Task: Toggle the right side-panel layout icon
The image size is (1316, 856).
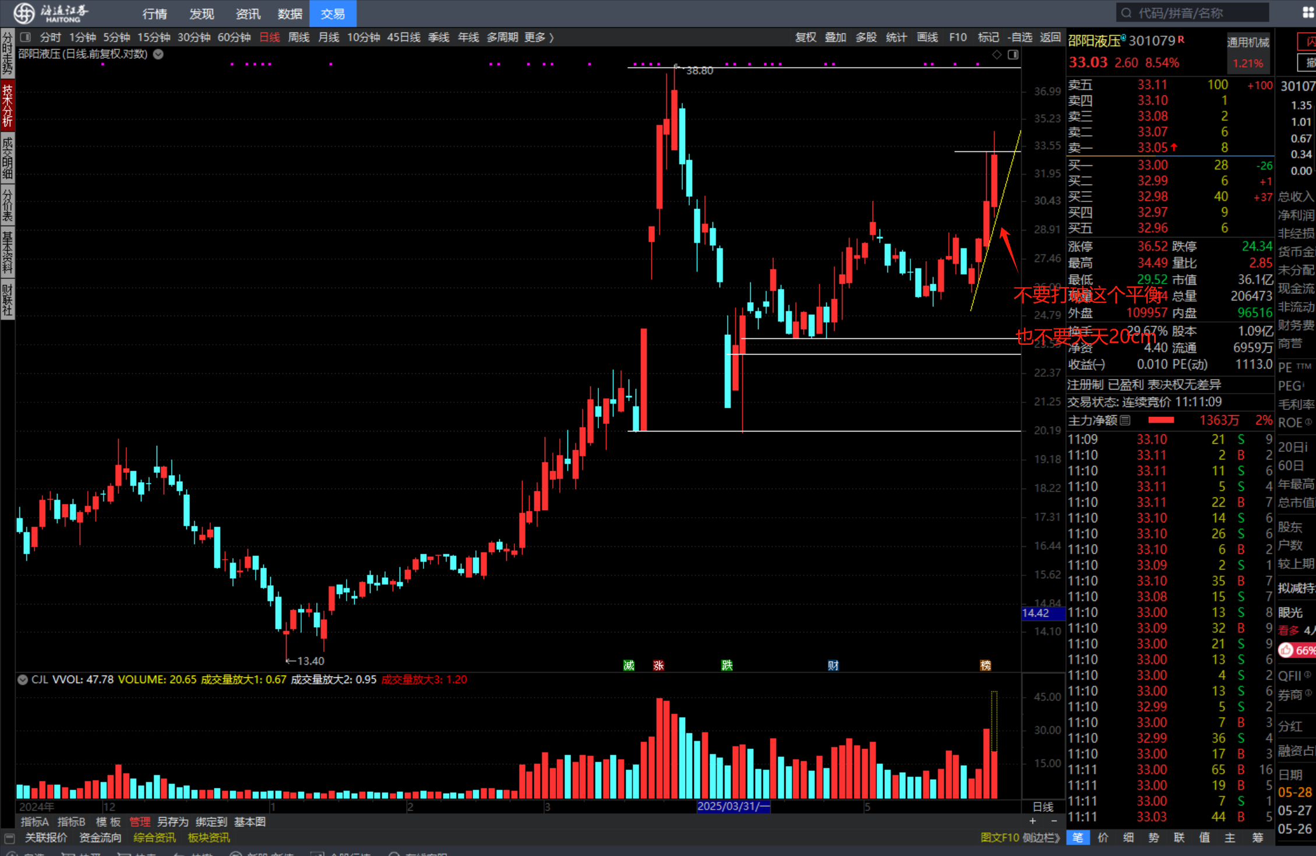Action: (x=1013, y=54)
